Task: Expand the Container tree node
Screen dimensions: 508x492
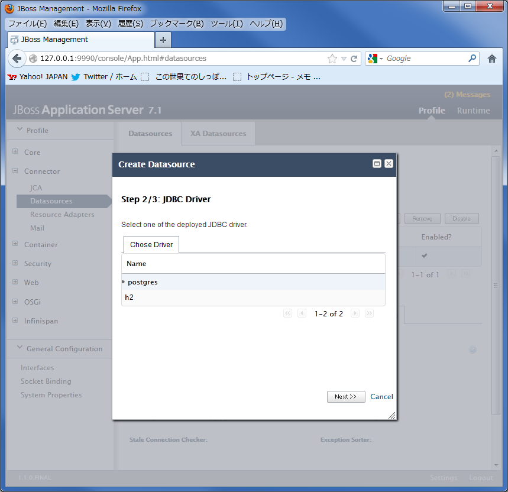Action: pos(15,244)
